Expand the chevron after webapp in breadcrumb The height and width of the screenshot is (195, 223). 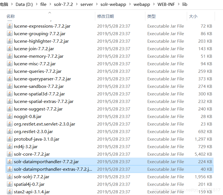coord(154,4)
